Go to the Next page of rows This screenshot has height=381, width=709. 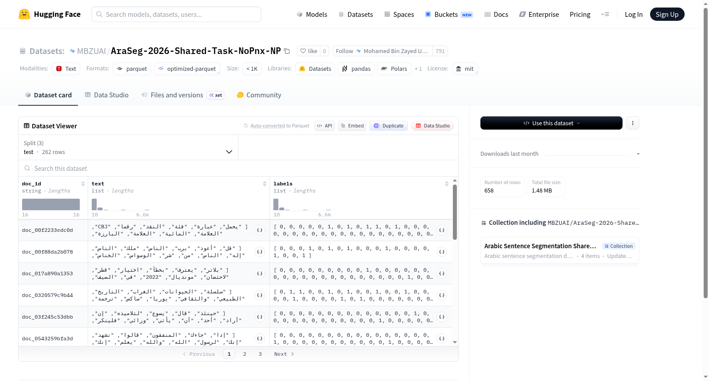(x=284, y=354)
